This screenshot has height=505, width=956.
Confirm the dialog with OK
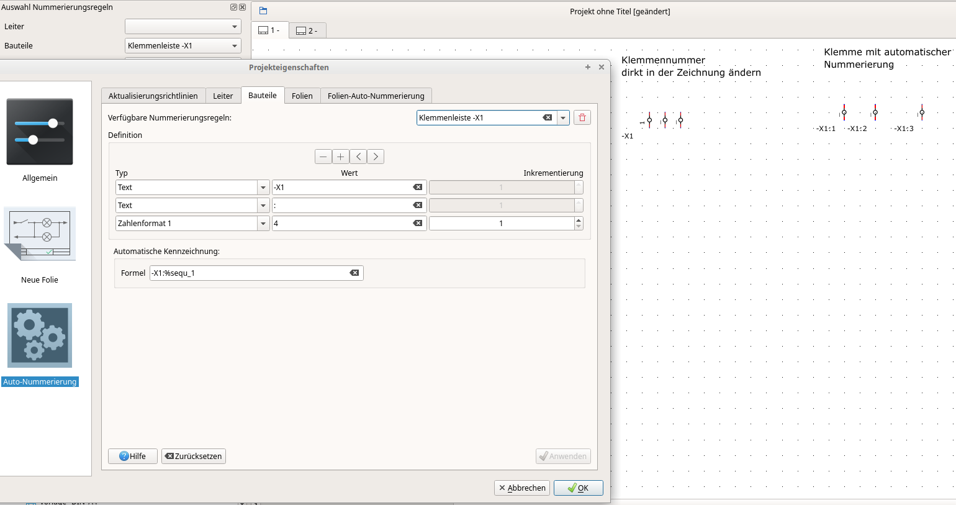point(578,488)
